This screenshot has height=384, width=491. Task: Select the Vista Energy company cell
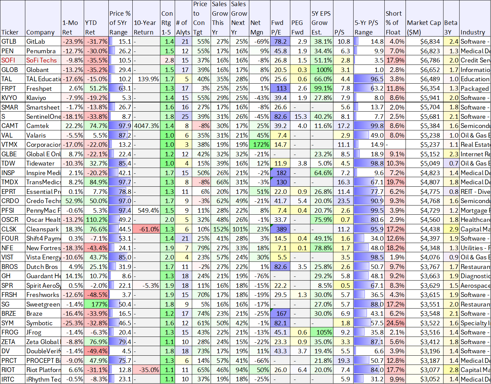click(x=43, y=257)
